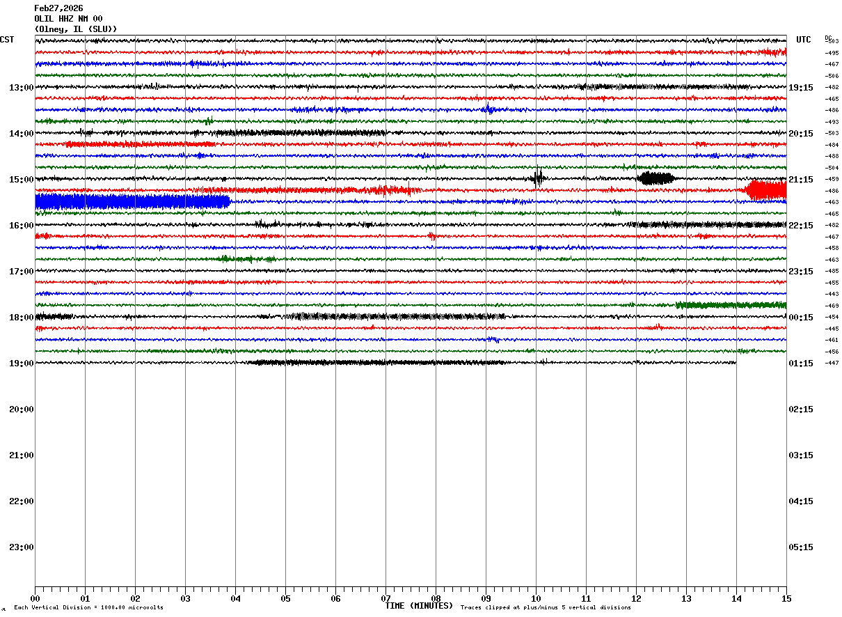Click the -455 DC offset value
842x617 pixels.
pos(832,283)
